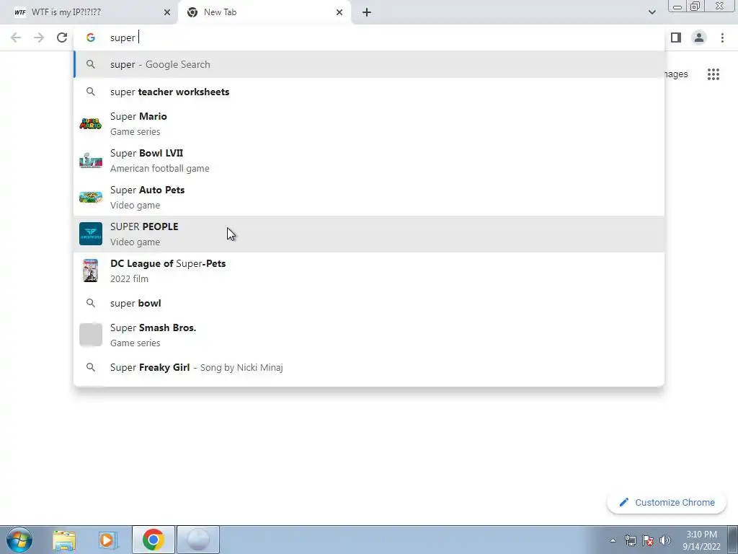The image size is (738, 554).
Task: Switch to WTF is my IP tab
Action: tap(89, 12)
